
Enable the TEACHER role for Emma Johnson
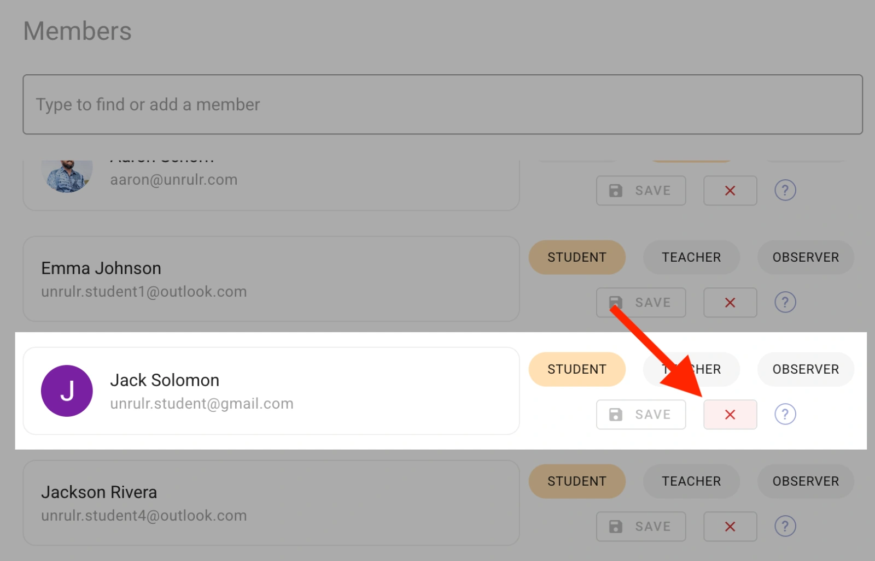[691, 257]
